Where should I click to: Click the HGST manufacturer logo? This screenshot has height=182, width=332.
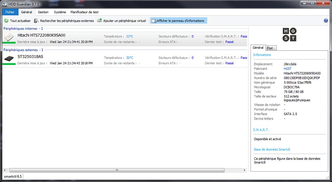pos(289,35)
